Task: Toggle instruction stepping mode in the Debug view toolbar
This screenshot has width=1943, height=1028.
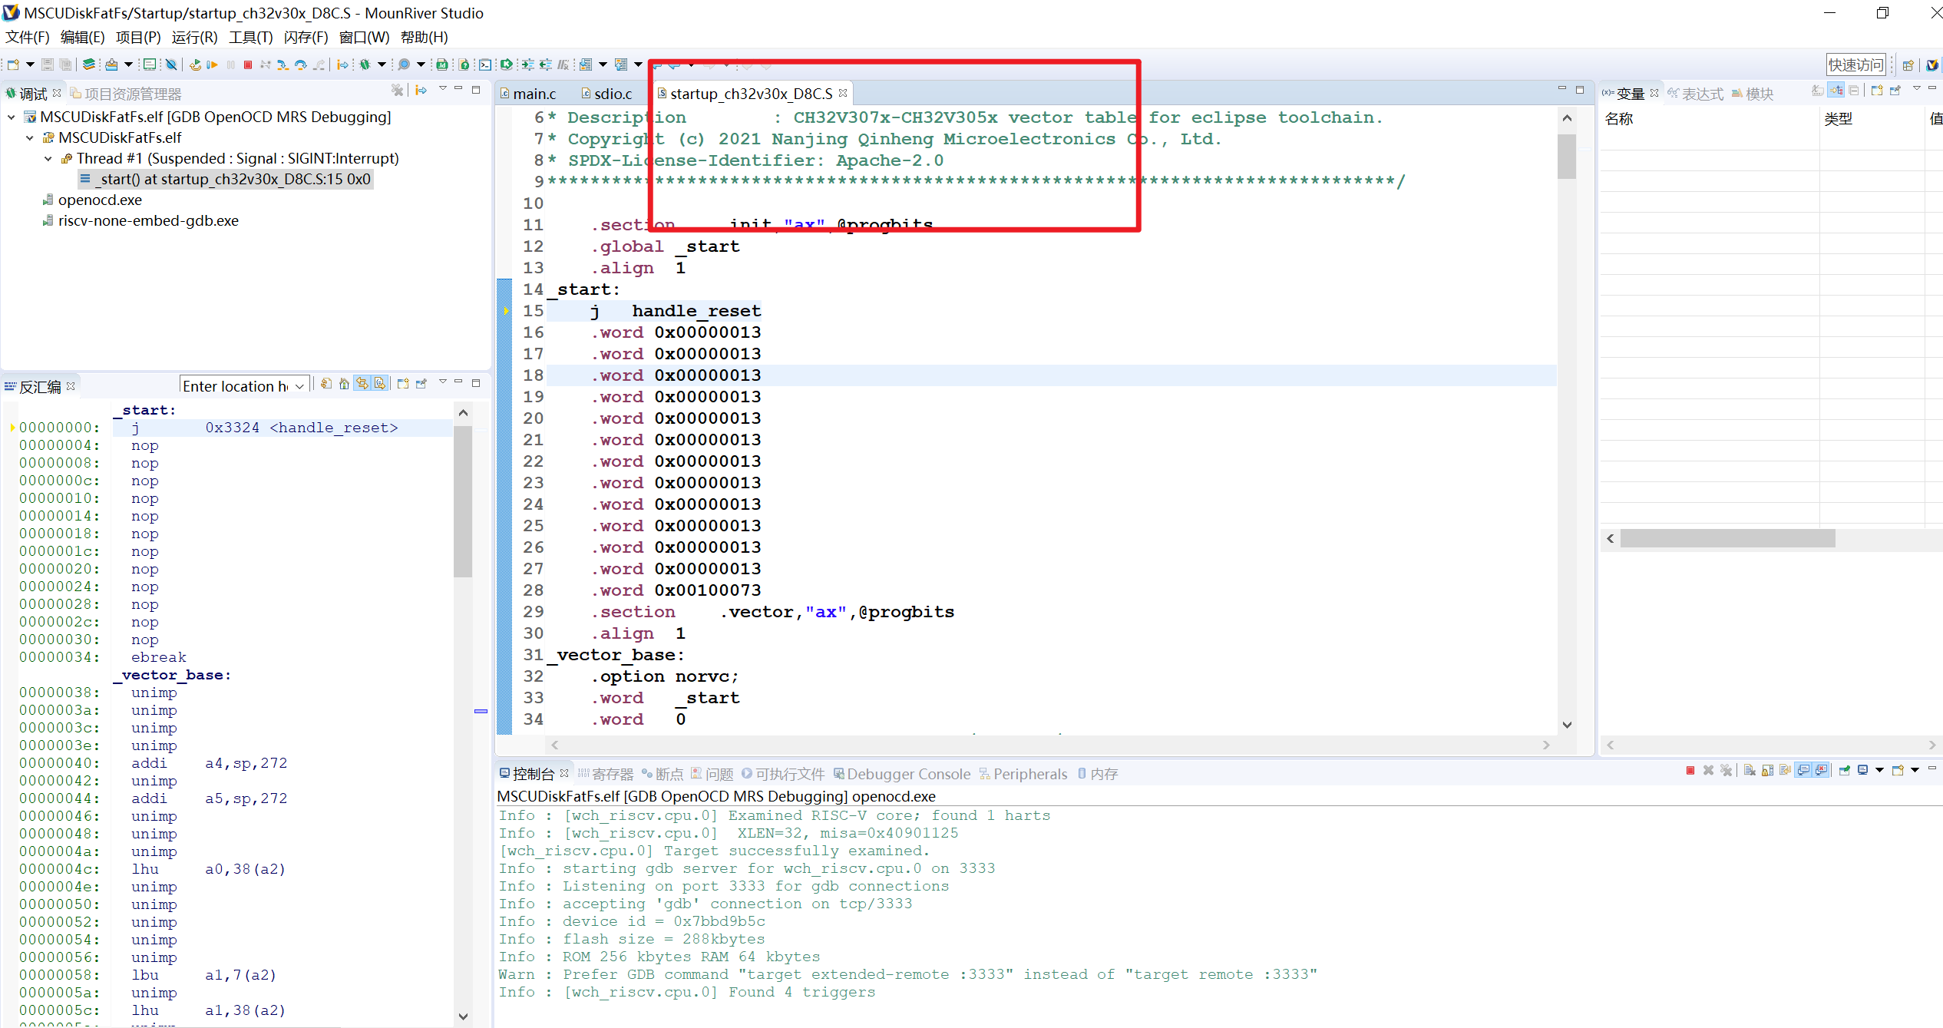Action: point(421,90)
